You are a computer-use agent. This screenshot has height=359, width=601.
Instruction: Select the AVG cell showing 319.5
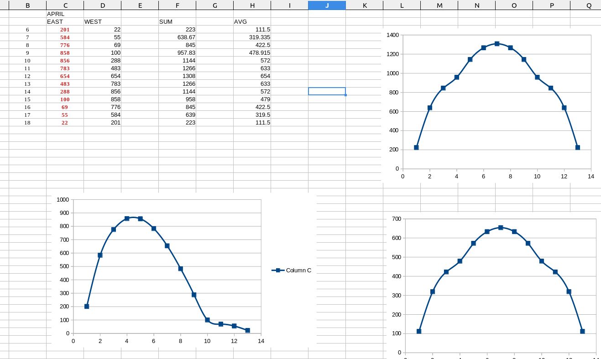(x=252, y=114)
